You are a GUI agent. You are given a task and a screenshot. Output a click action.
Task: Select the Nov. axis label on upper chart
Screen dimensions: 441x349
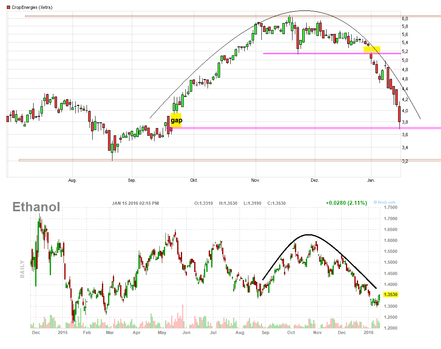(x=255, y=180)
